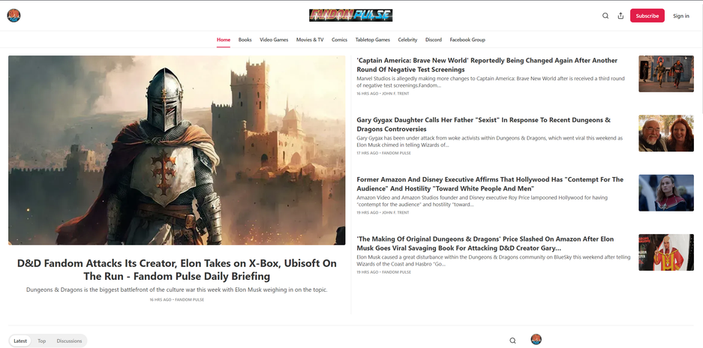Viewport: 703px width, 348px height.
Task: Open the Making Of Original Dungeons & Dragons article
Action: 485,244
